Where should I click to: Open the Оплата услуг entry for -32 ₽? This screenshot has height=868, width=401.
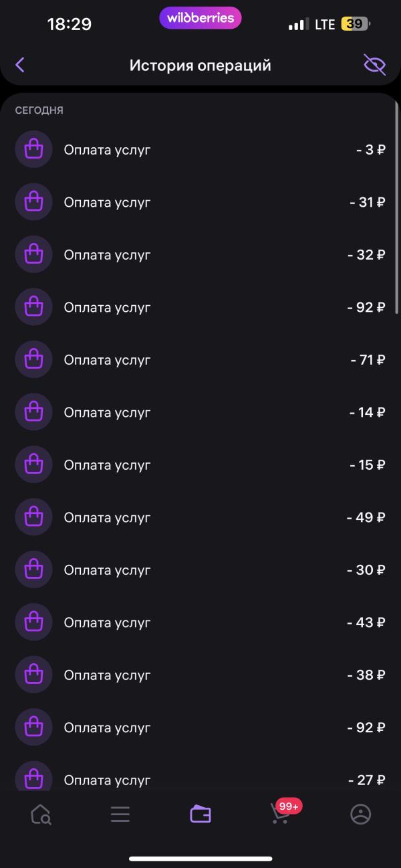click(x=200, y=254)
